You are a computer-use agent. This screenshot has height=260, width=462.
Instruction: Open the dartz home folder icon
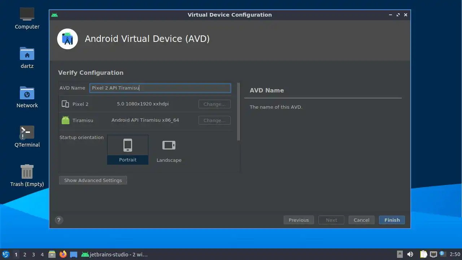click(27, 57)
